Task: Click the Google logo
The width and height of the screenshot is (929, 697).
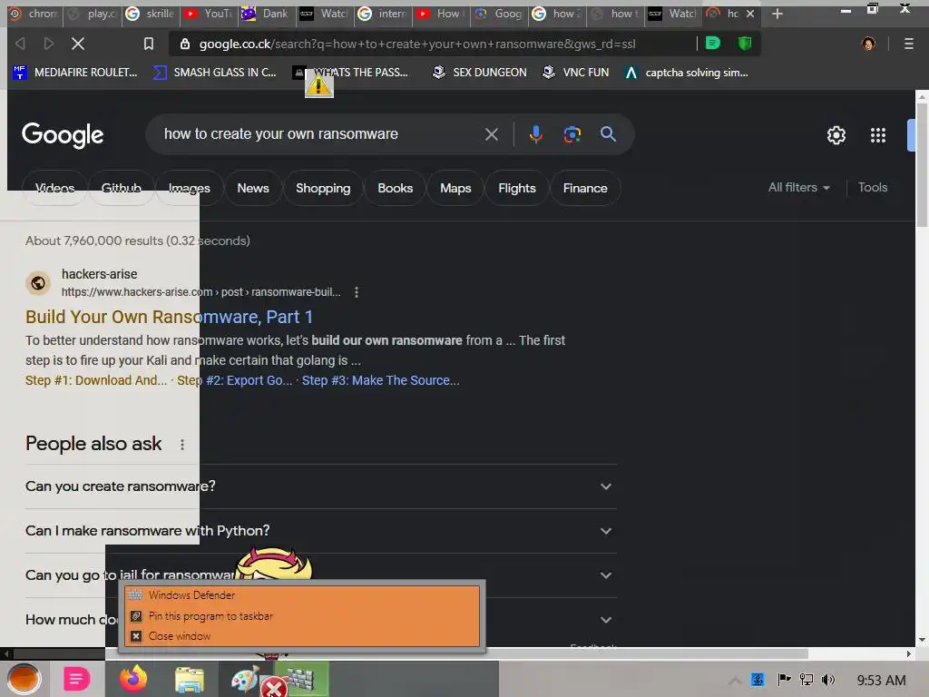Action: (63, 136)
